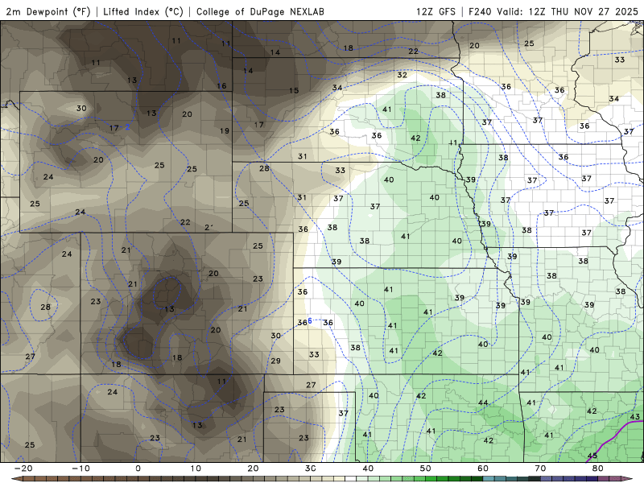This screenshot has height=483, width=644.
Task: Click the '50' label on the color scale
Action: (x=426, y=469)
